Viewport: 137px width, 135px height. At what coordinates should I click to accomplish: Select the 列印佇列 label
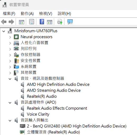29,49
